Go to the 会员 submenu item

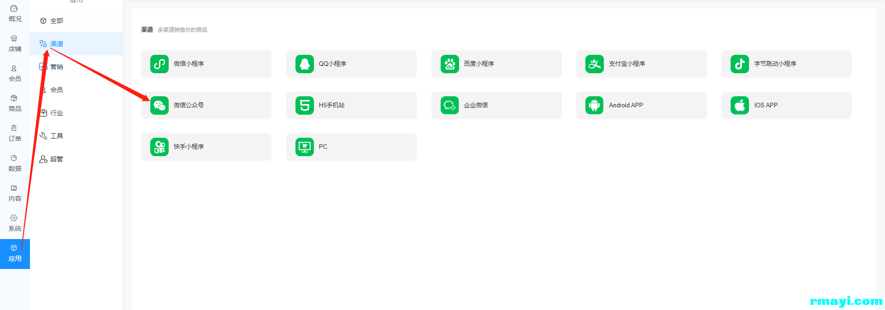pos(76,90)
